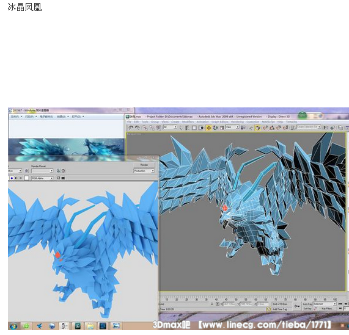Select the Select and Link tool
Image resolution: width=349 pixels, height=335 pixels.
tap(145, 128)
